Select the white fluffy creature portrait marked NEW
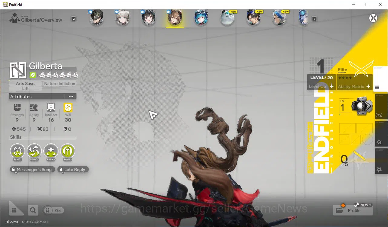The height and width of the screenshot is (227, 388). [228, 18]
